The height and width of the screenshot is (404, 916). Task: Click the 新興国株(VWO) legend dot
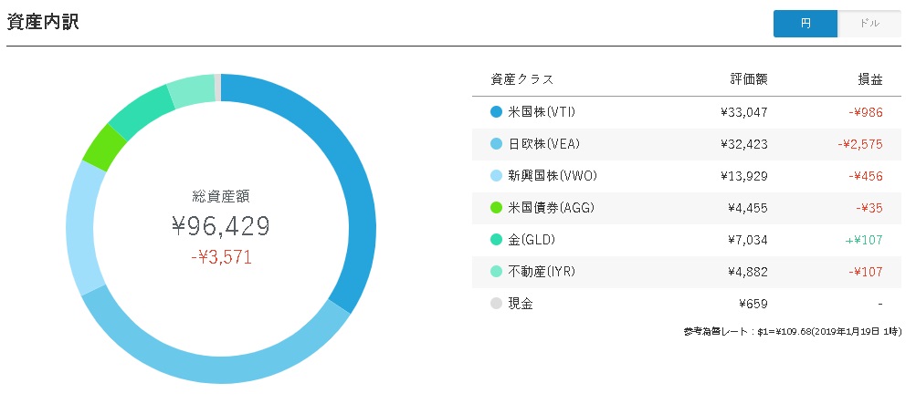pos(496,176)
